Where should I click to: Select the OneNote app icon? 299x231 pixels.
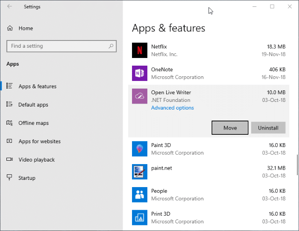[x=140, y=73]
